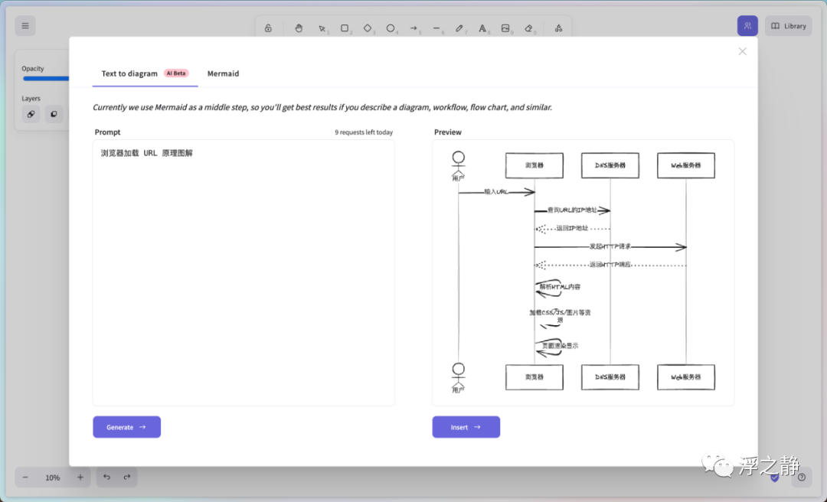This screenshot has height=502, width=827.
Task: Select the Diamond shape tool
Action: 368,28
